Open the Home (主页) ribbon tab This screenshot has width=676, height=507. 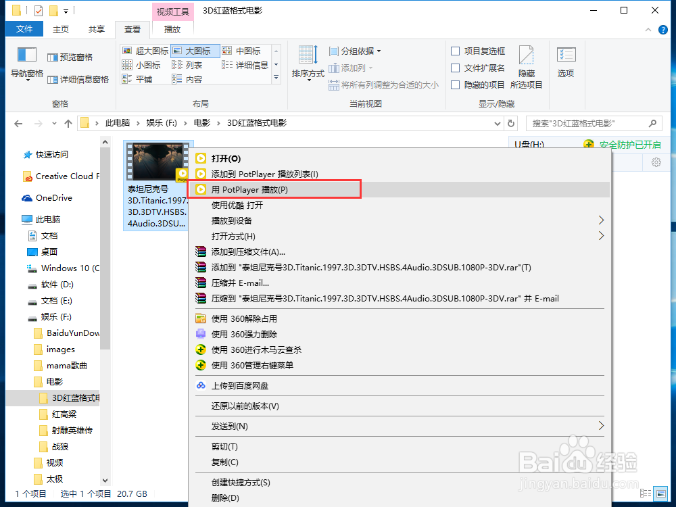point(60,29)
